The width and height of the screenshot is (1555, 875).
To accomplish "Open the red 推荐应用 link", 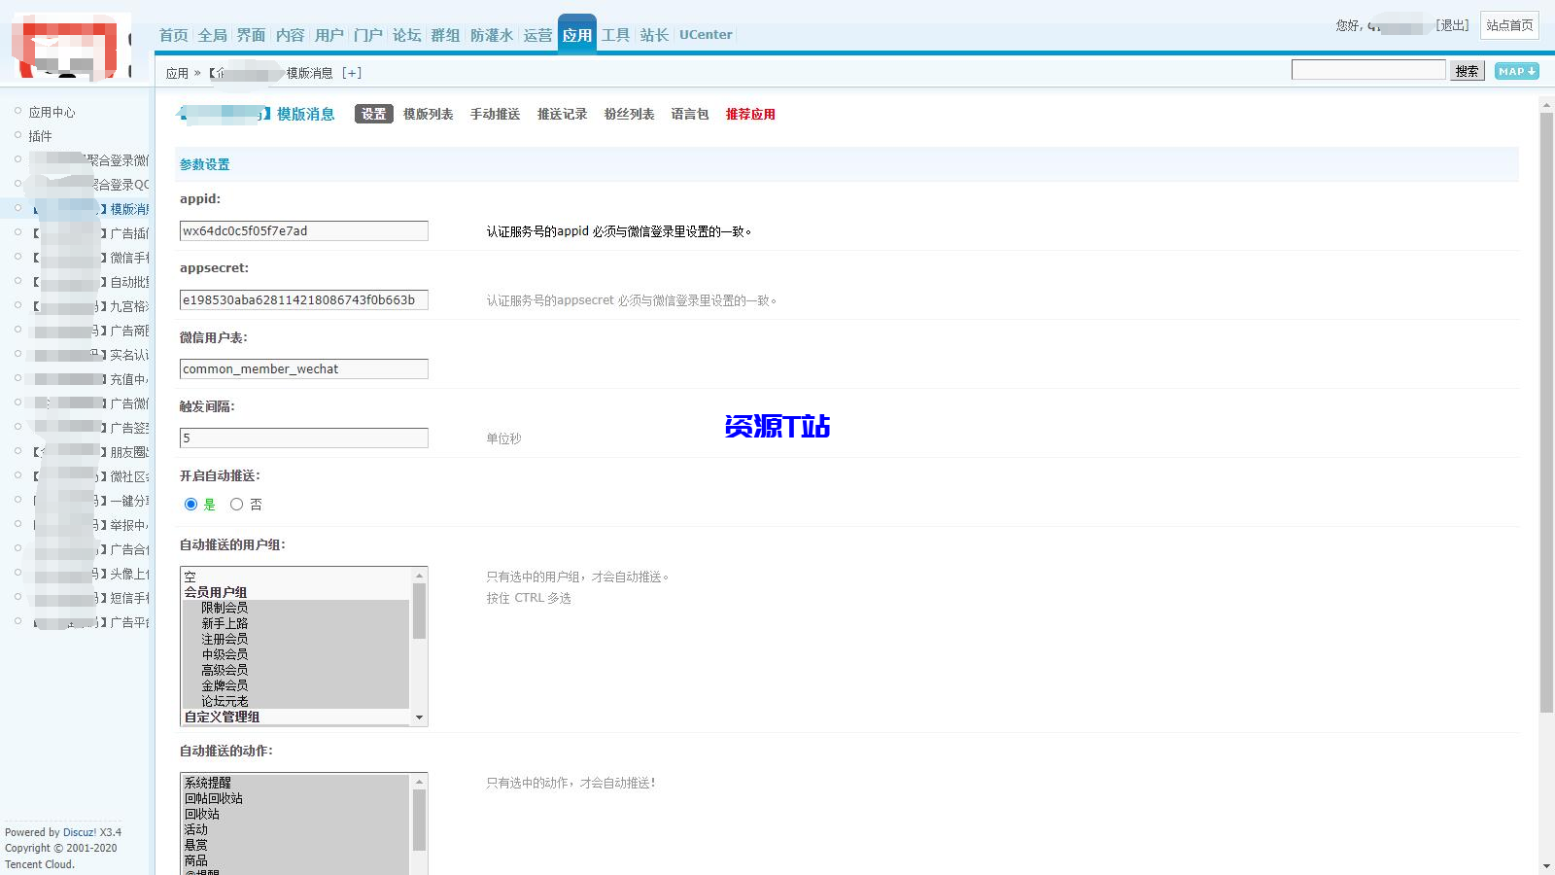I will coord(748,114).
